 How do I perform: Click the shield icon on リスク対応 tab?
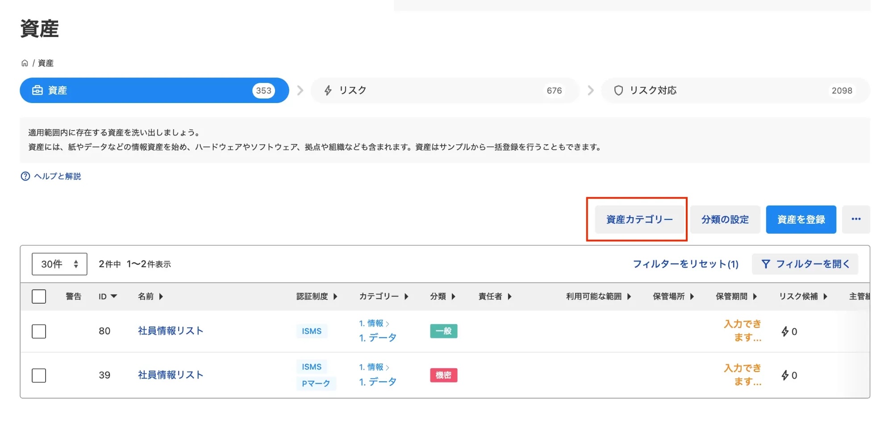[618, 91]
